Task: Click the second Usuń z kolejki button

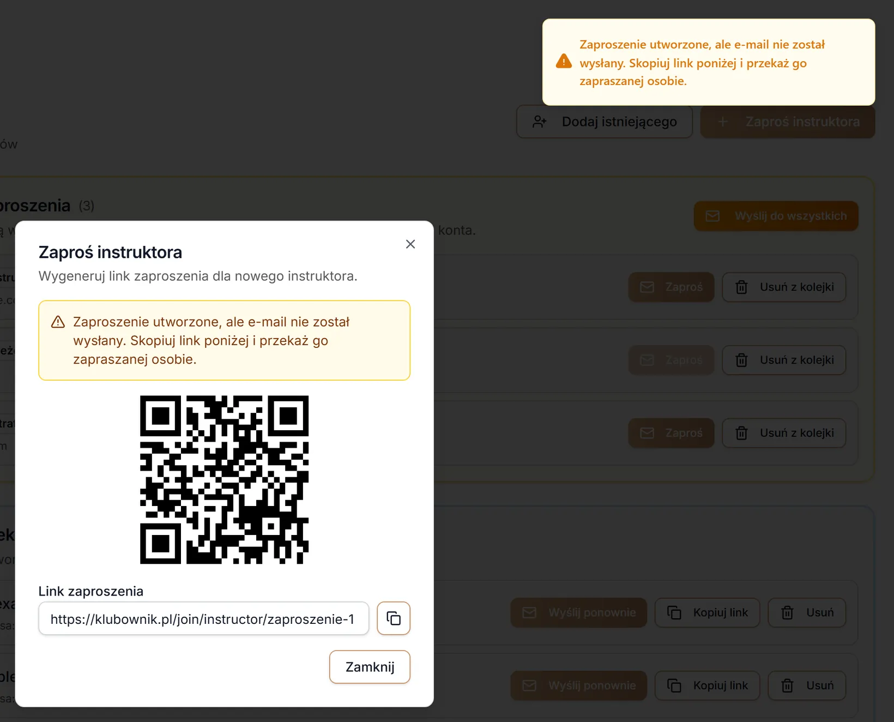Action: (x=784, y=360)
